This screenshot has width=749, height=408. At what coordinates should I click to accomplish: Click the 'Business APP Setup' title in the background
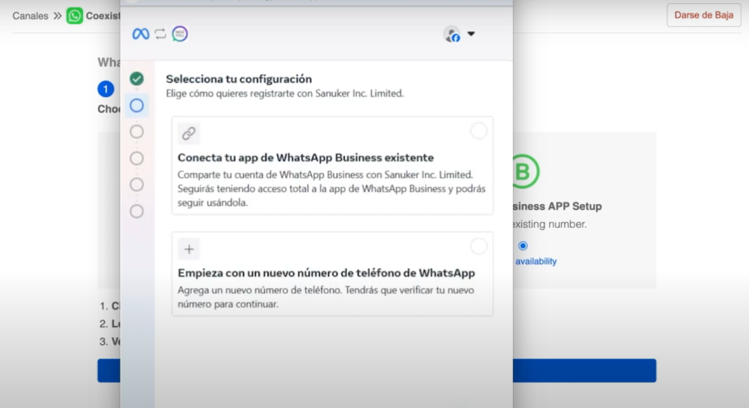[557, 206]
